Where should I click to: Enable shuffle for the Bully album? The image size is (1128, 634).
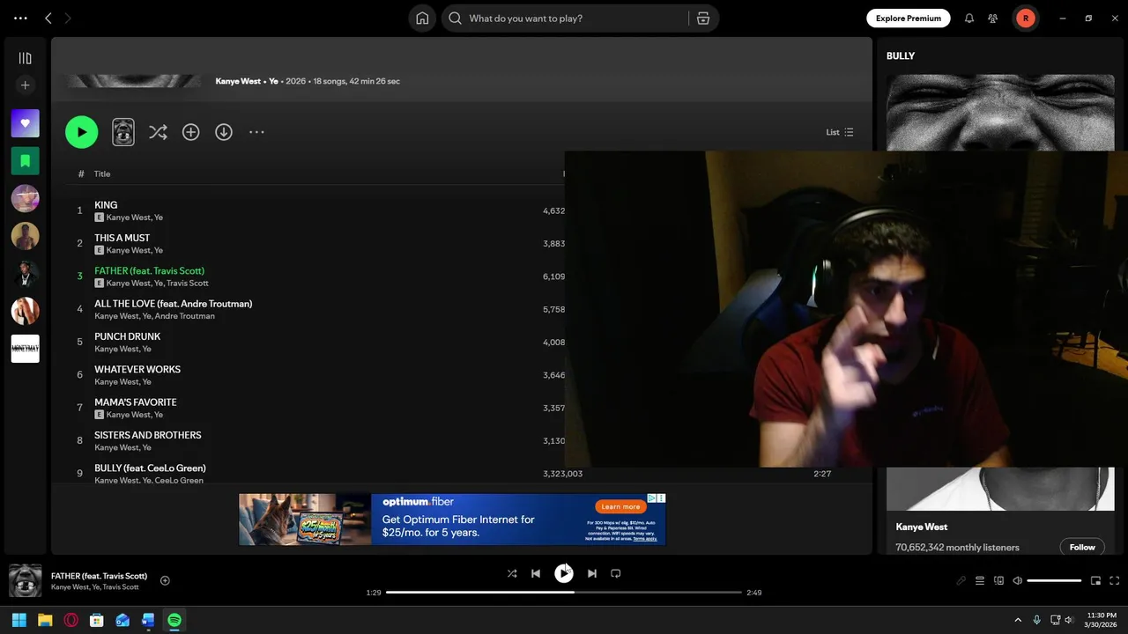158,132
